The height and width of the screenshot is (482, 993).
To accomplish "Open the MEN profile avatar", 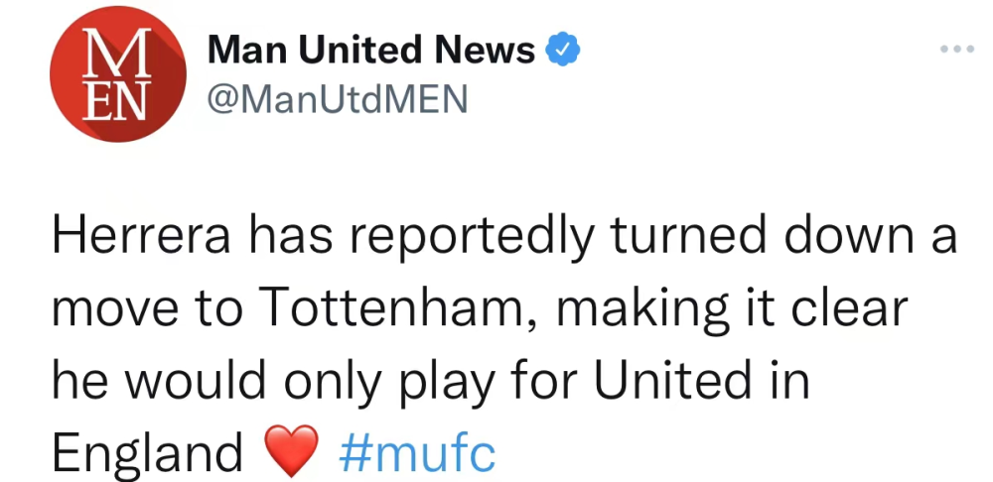I will [x=118, y=73].
